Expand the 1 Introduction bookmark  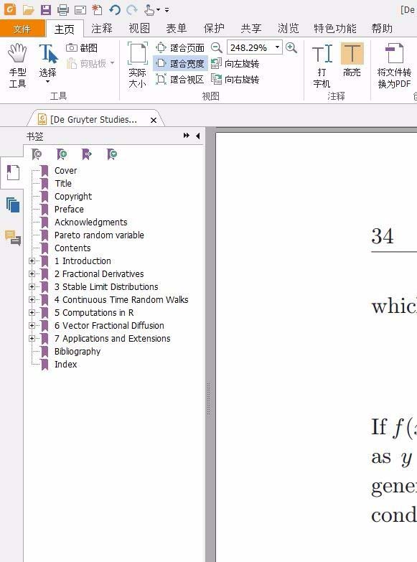pos(32,261)
